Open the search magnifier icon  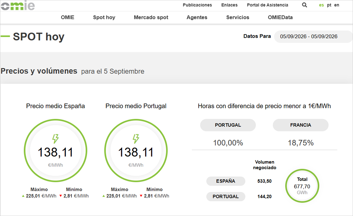click(x=304, y=5)
